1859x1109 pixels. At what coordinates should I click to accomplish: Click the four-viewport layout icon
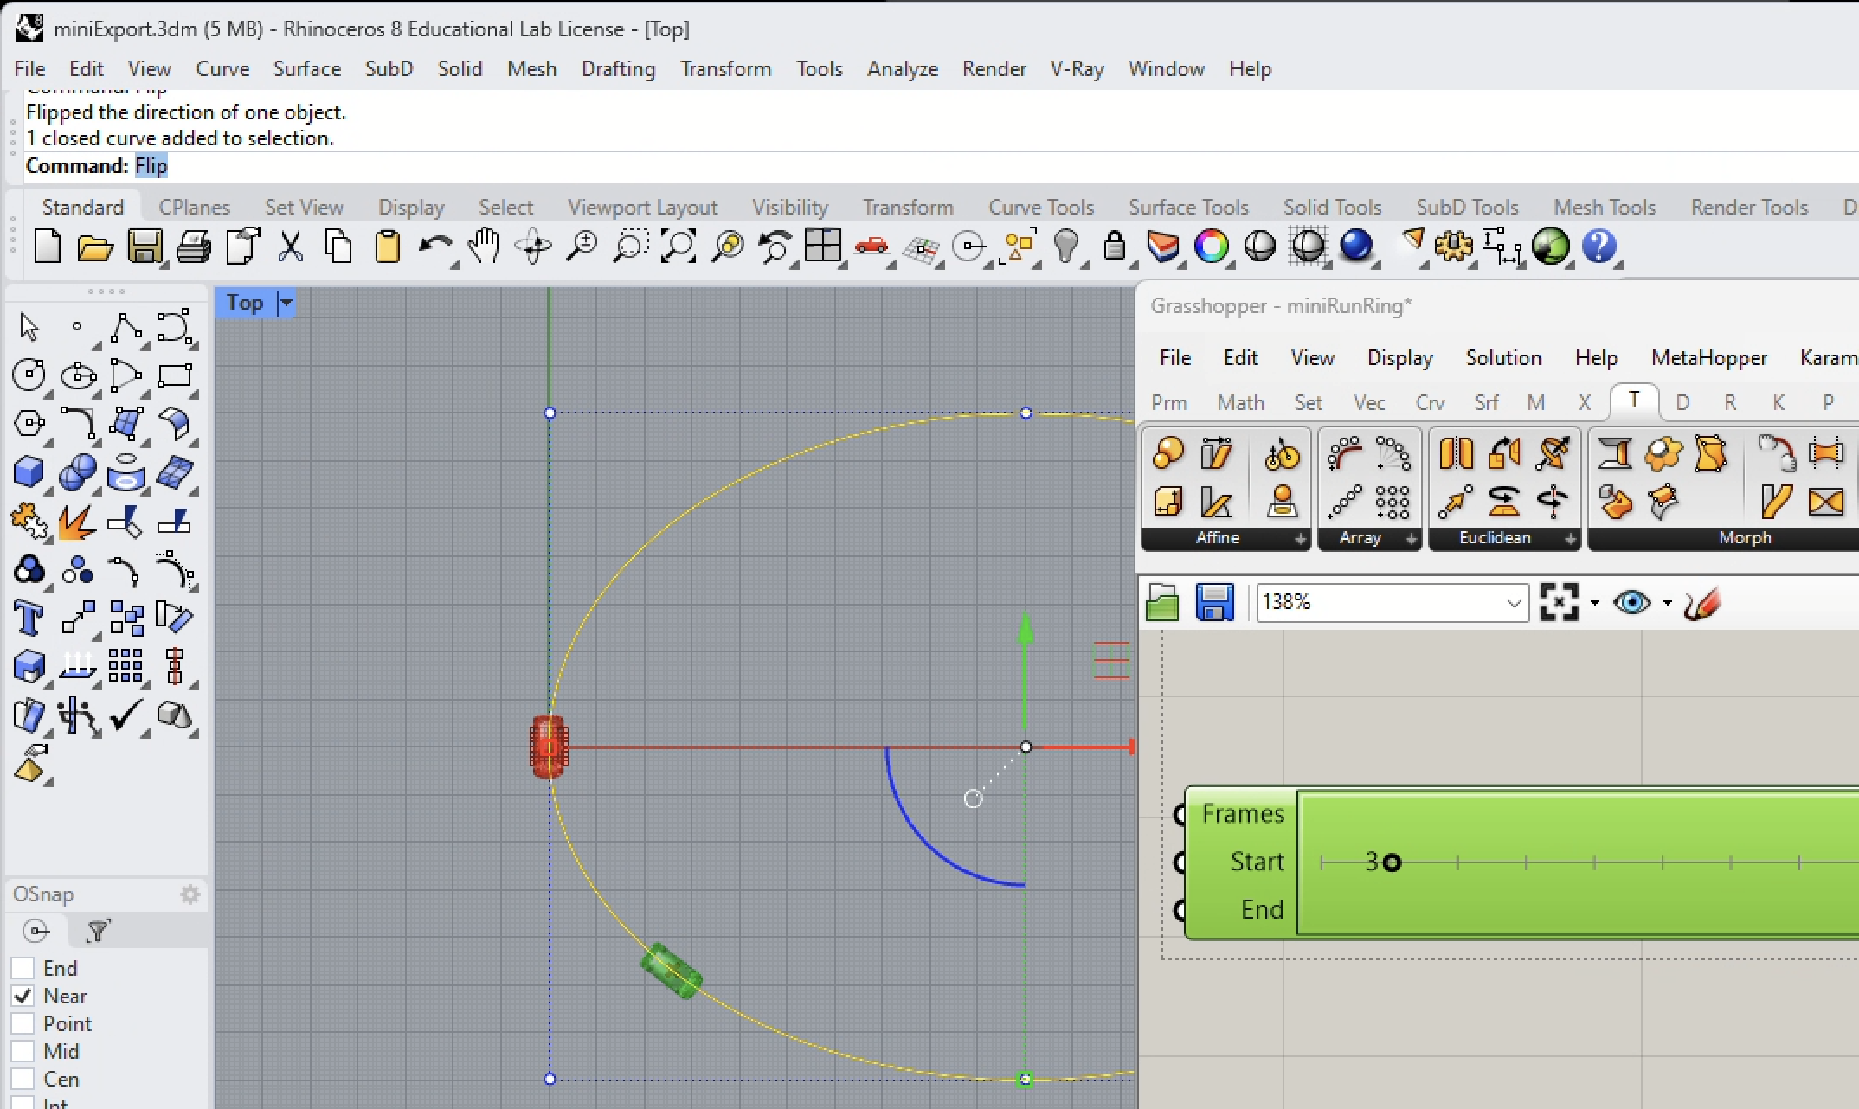click(x=822, y=246)
